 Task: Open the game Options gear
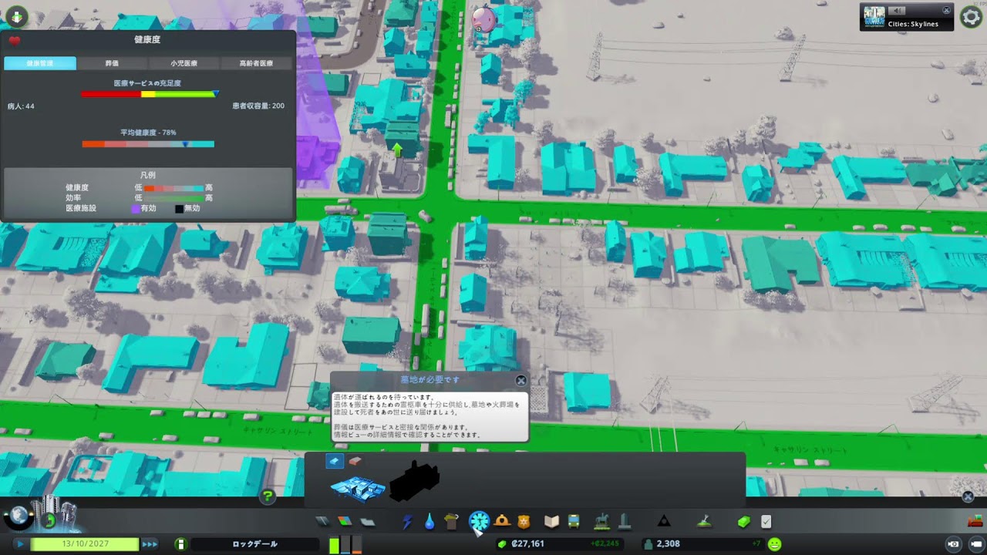coord(971,16)
